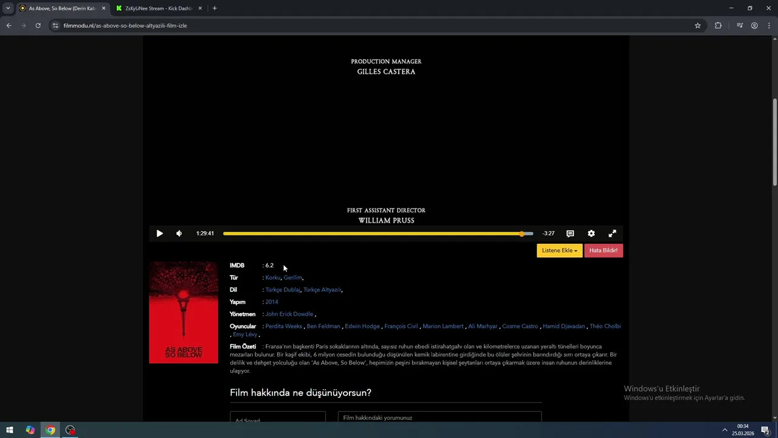Open the Korku genre link
The height and width of the screenshot is (438, 778).
273,278
